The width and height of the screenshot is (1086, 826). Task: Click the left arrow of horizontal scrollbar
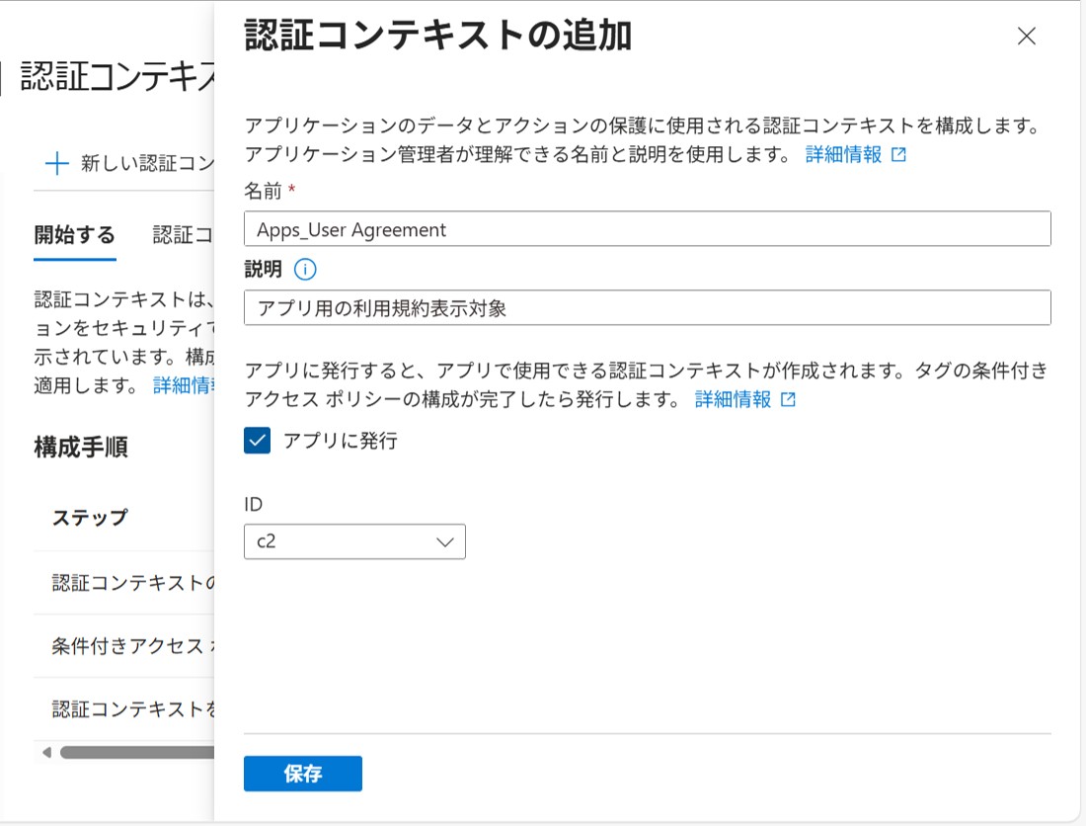pos(45,753)
